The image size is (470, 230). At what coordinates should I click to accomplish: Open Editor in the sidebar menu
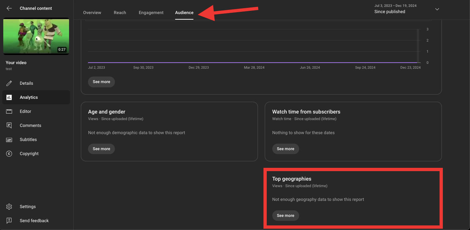point(26,111)
